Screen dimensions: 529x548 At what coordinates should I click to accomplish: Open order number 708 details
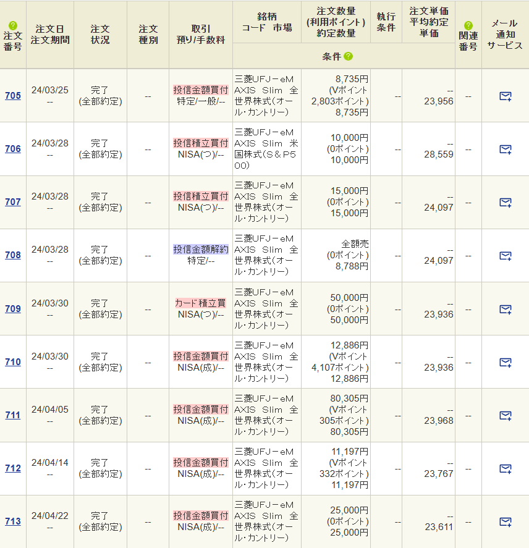[13, 255]
